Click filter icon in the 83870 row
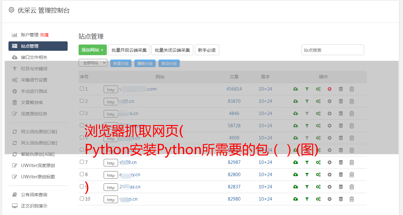The height and width of the screenshot is (215, 403). (x=307, y=101)
